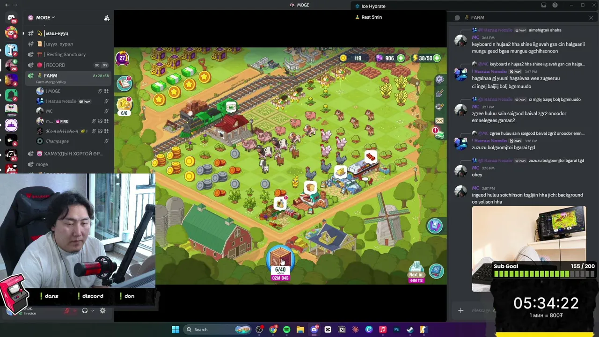The height and width of the screenshot is (337, 599).
Task: Select the Ice Hydrate tab
Action: click(370, 6)
